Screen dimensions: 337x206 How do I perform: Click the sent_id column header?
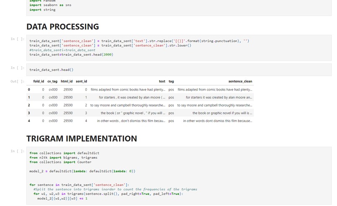tap(82, 81)
